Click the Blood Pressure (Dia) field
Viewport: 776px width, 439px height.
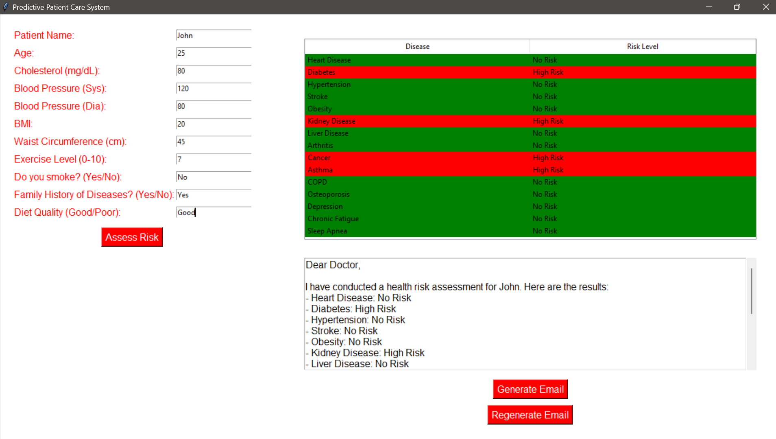214,106
